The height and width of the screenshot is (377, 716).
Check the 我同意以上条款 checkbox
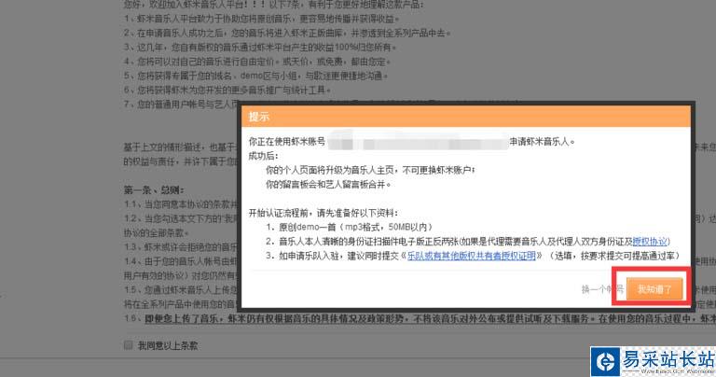(128, 345)
